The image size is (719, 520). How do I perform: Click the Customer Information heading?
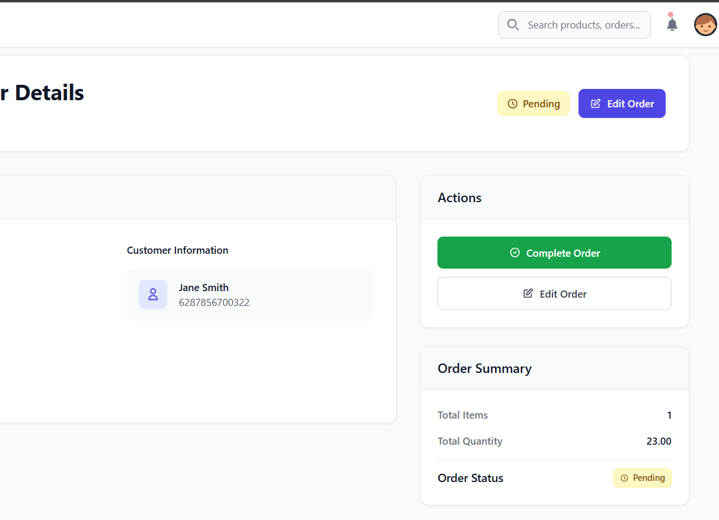point(177,250)
